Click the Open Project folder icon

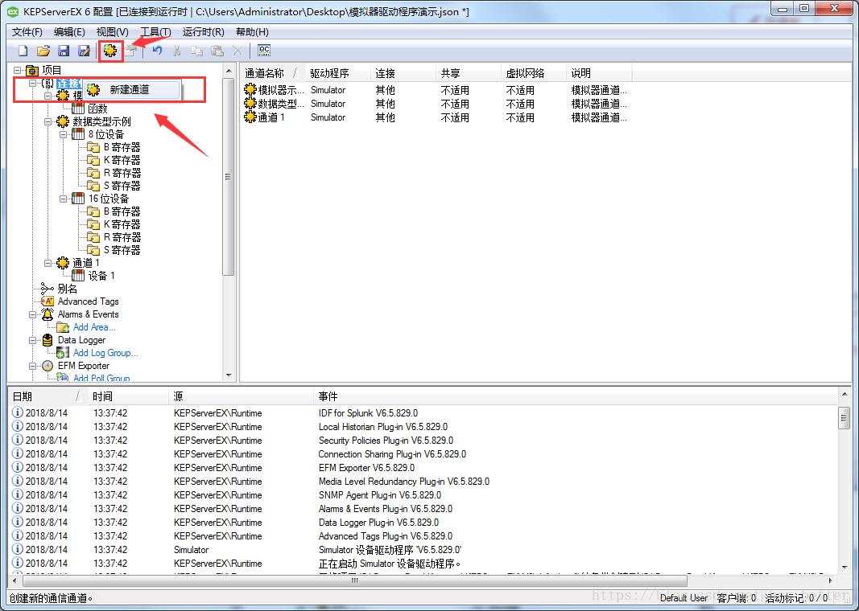coord(43,50)
